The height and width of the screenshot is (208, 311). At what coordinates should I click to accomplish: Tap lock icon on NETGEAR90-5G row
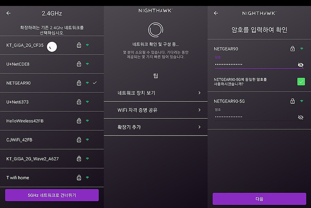[293, 101]
